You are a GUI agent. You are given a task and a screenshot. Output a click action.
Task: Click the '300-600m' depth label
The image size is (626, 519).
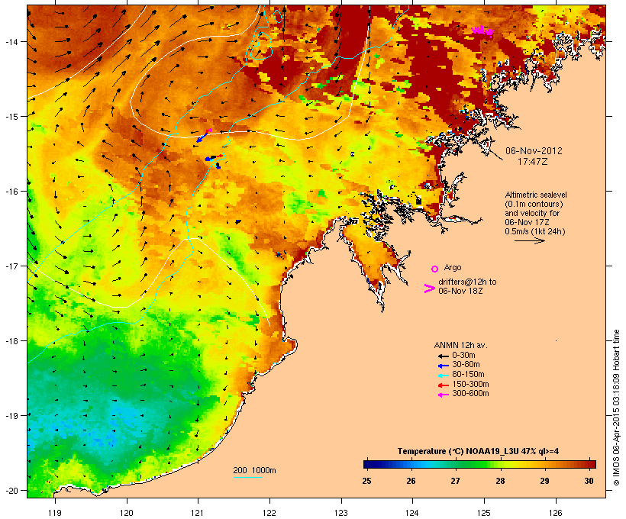click(470, 394)
